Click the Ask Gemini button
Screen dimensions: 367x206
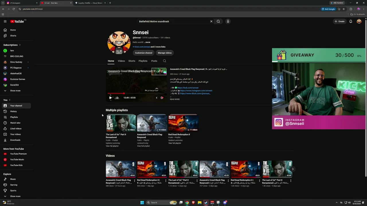(x=337, y=3)
